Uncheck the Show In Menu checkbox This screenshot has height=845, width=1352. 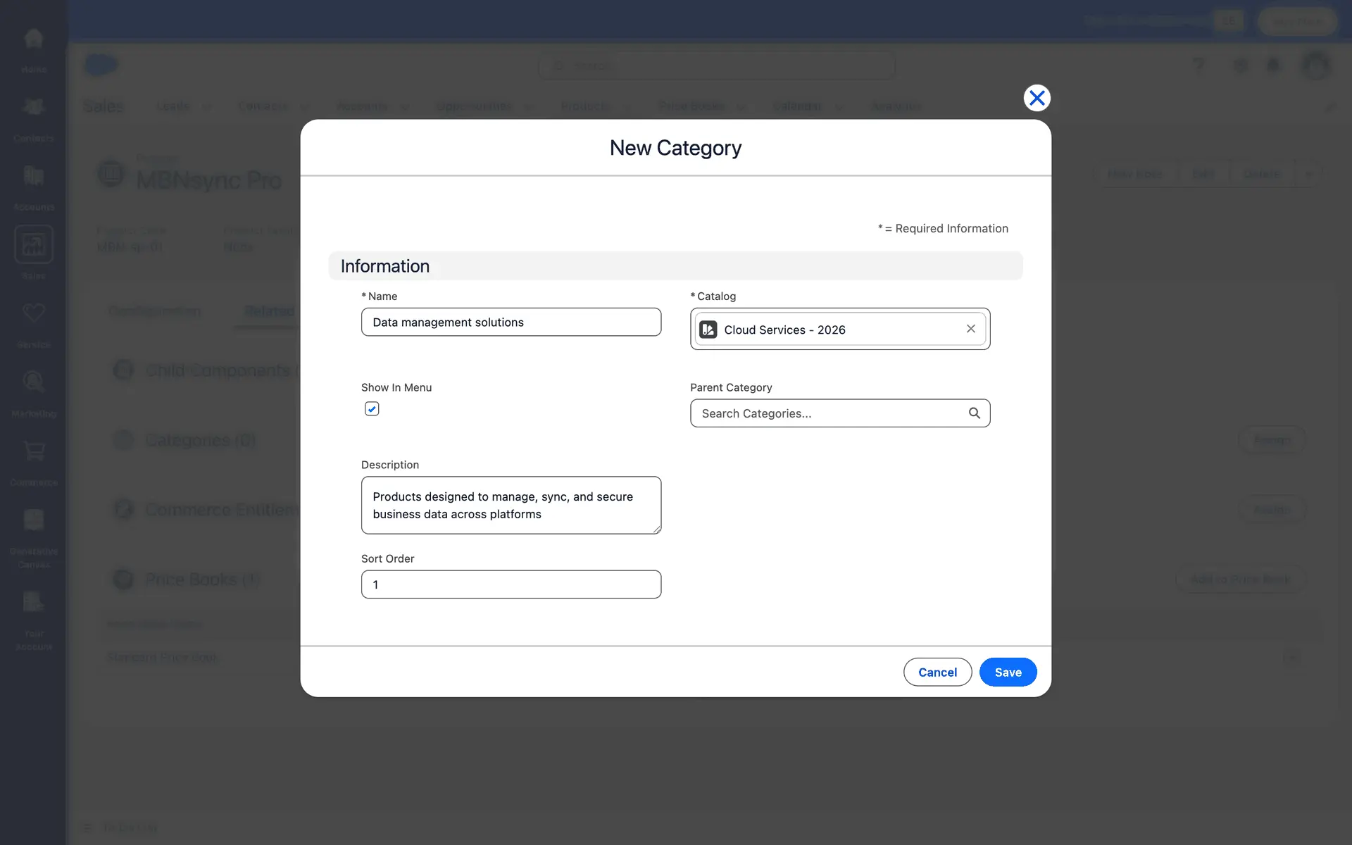point(372,409)
